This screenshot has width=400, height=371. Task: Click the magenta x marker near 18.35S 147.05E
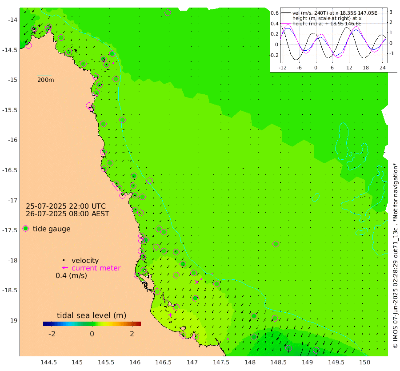click(x=197, y=282)
